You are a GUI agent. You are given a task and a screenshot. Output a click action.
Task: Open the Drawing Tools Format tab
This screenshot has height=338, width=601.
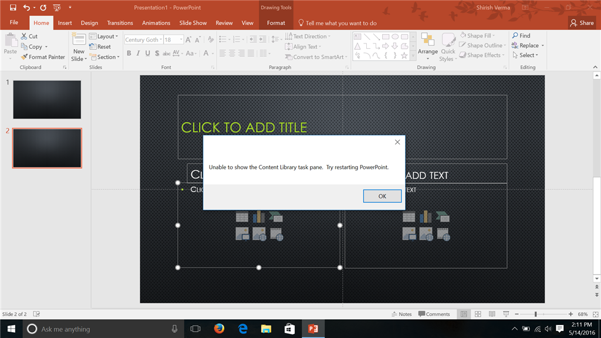276,23
